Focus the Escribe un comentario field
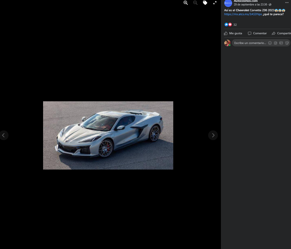The width and height of the screenshot is (291, 249). (250, 43)
